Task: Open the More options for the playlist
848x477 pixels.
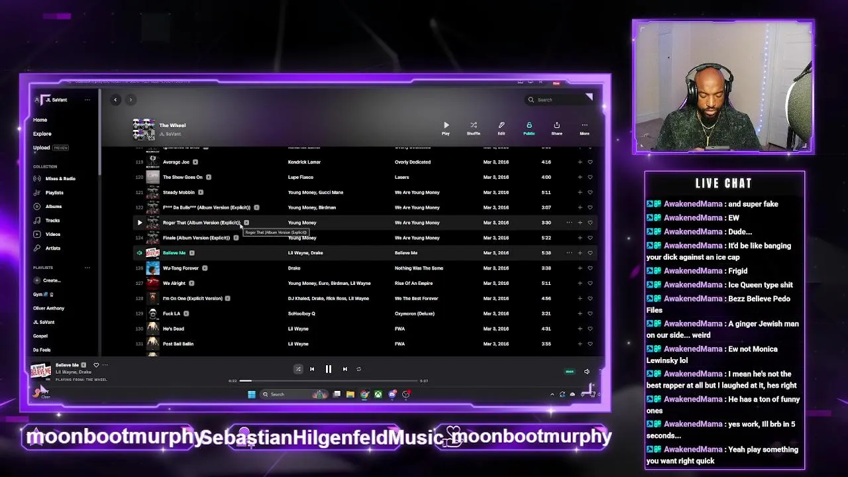Action: click(x=584, y=129)
